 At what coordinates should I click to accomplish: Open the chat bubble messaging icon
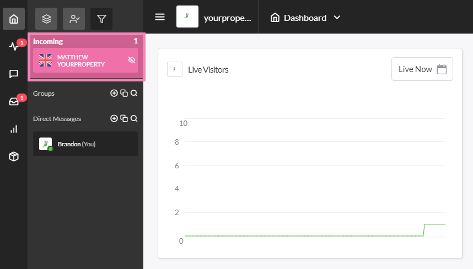(x=14, y=74)
